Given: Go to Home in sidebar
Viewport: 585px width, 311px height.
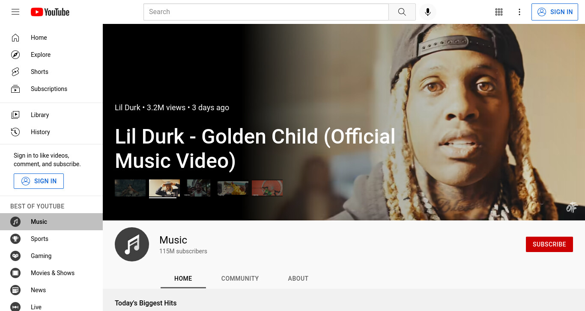Looking at the screenshot, I should coord(51,38).
